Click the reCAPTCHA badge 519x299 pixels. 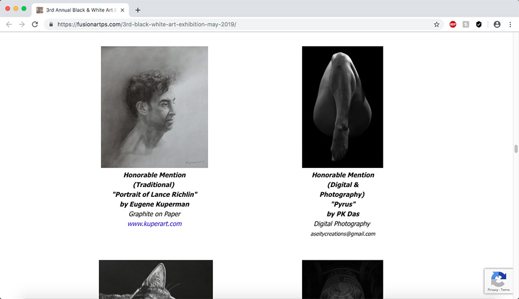point(498,281)
